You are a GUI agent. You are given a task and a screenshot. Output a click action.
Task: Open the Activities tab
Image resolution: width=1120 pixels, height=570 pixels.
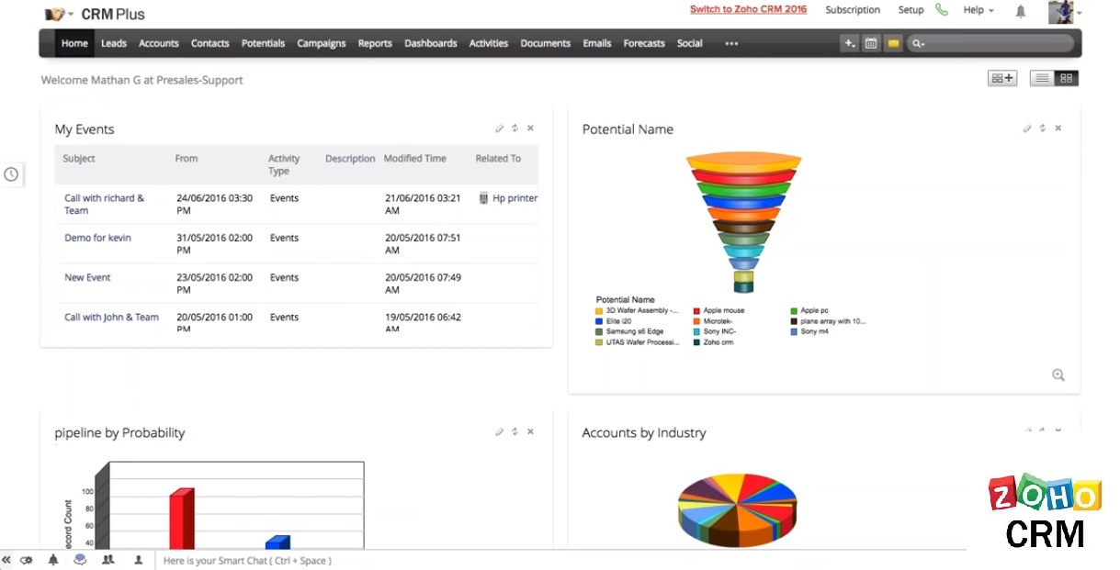pos(489,43)
